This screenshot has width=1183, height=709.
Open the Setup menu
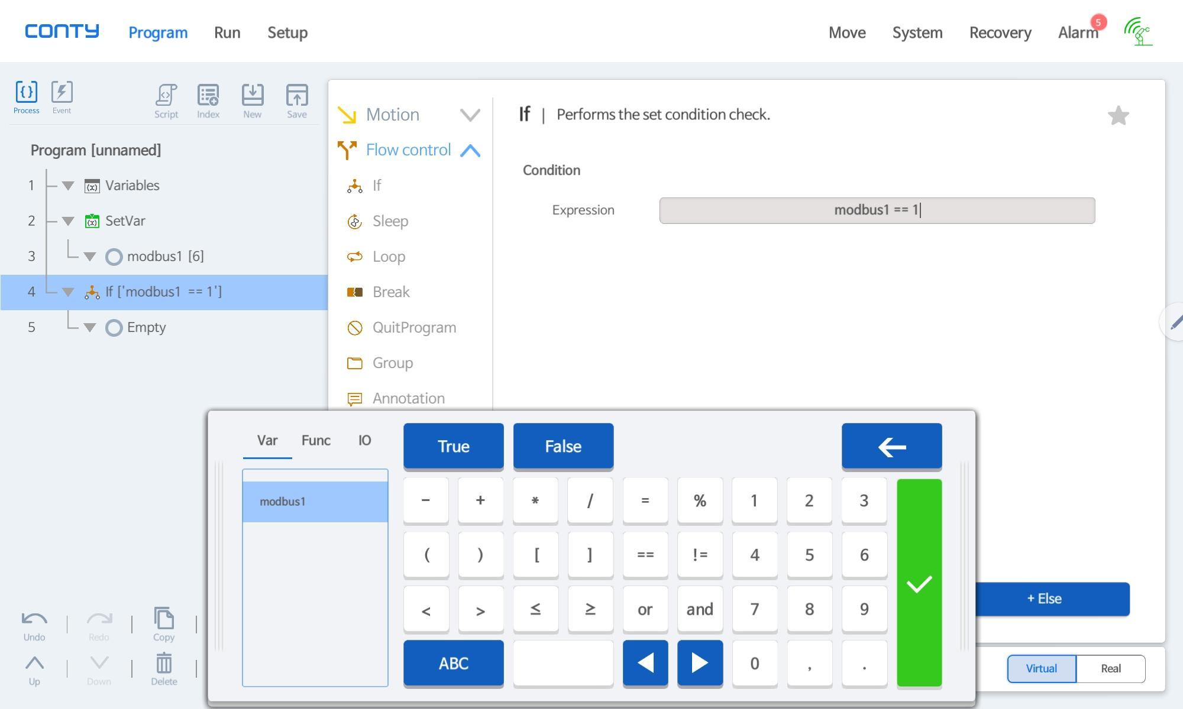[287, 32]
